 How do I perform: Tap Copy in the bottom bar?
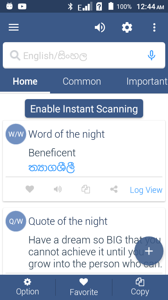pos(140,287)
